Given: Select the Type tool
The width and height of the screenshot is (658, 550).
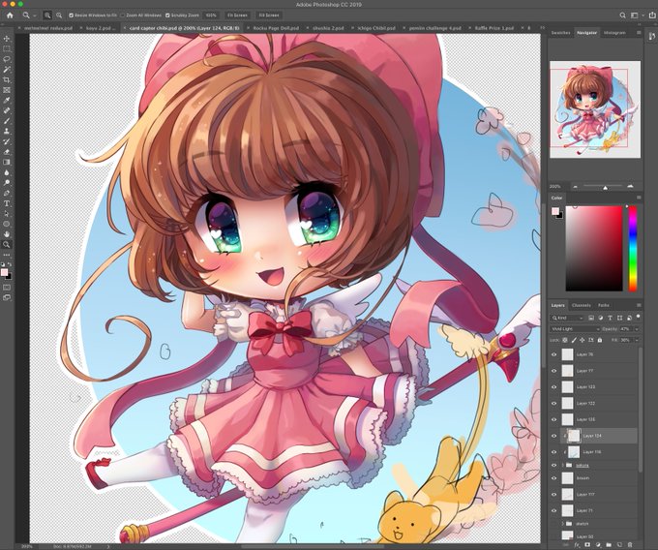Looking at the screenshot, I should 7,203.
